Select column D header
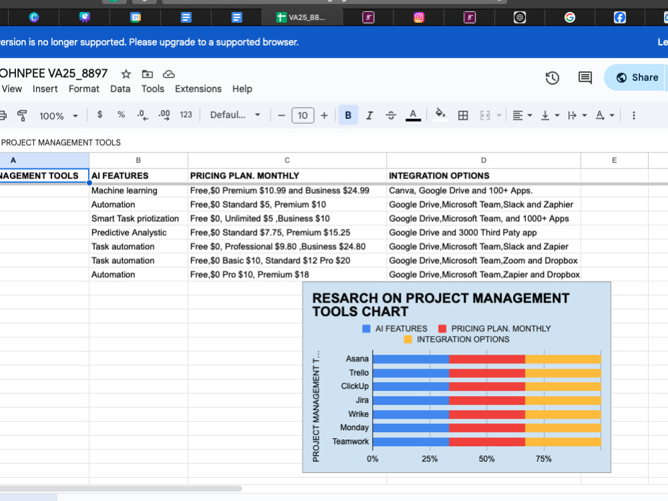The height and width of the screenshot is (501, 668). [484, 160]
